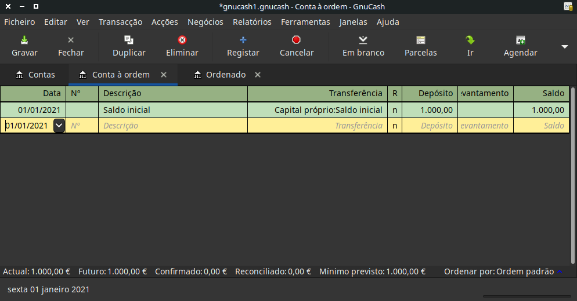Image resolution: width=577 pixels, height=301 pixels.
Task: Open the date picker dropdown arrow
Action: (59, 126)
